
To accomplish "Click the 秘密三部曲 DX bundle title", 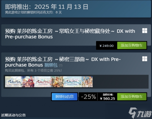I will pos(63,62).
